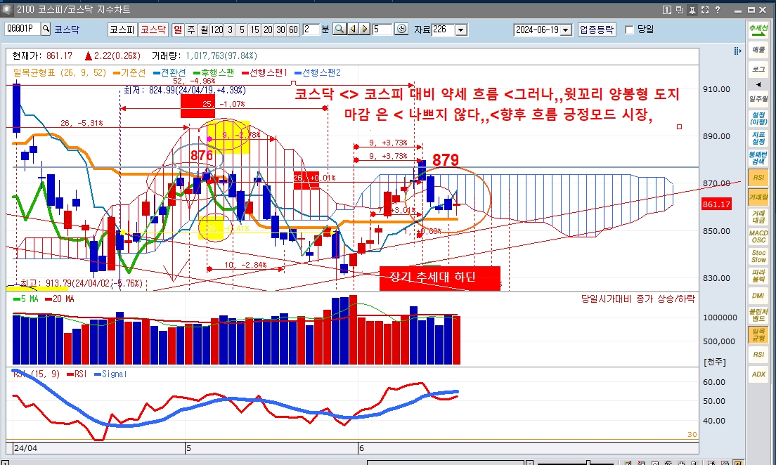The image size is (776, 465).
Task: Toggle the MACD OSC indicator
Action: (758, 237)
